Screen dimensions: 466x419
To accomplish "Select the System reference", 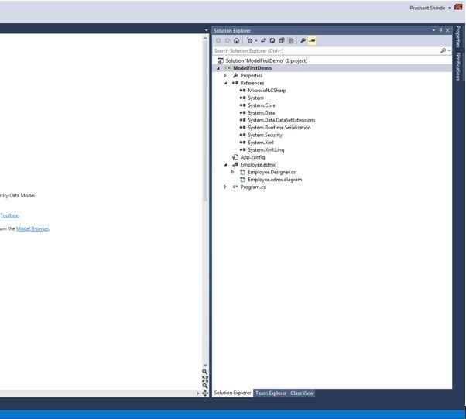I will point(255,98).
